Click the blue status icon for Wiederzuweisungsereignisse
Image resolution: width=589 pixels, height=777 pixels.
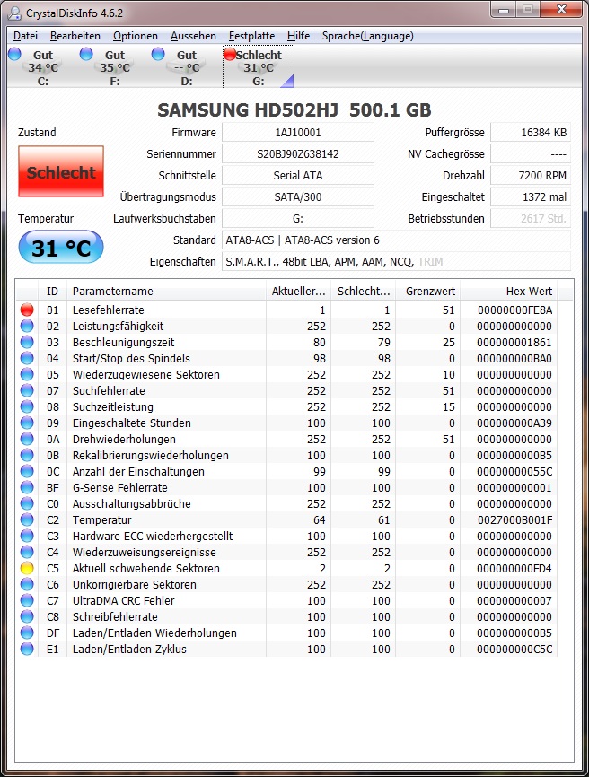27,552
